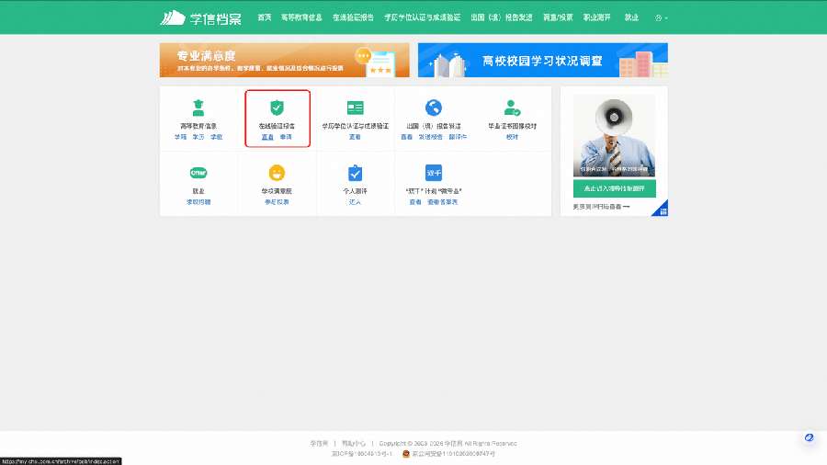Click 查看 under 在线验证报告 card
The image size is (827, 465).
click(267, 137)
